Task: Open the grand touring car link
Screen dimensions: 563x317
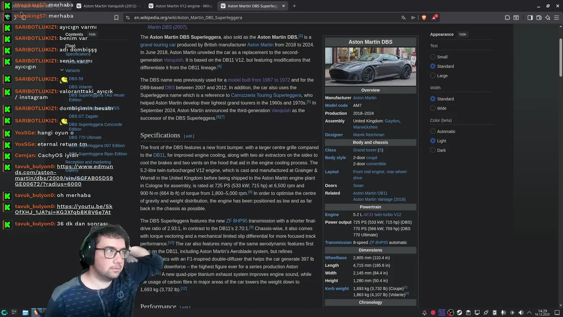Action: pos(158,45)
